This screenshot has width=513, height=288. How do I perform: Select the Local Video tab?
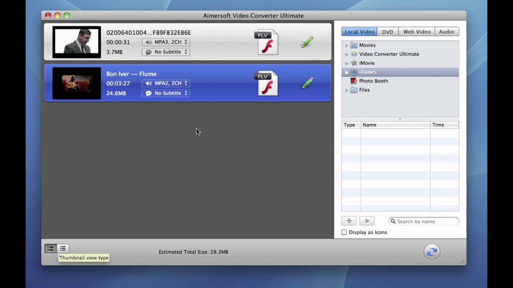359,32
